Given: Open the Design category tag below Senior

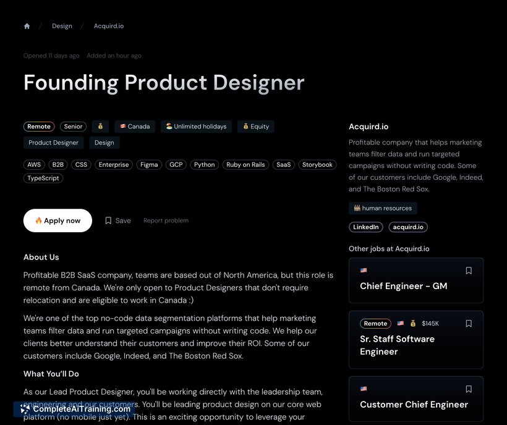Looking at the screenshot, I should [x=104, y=143].
